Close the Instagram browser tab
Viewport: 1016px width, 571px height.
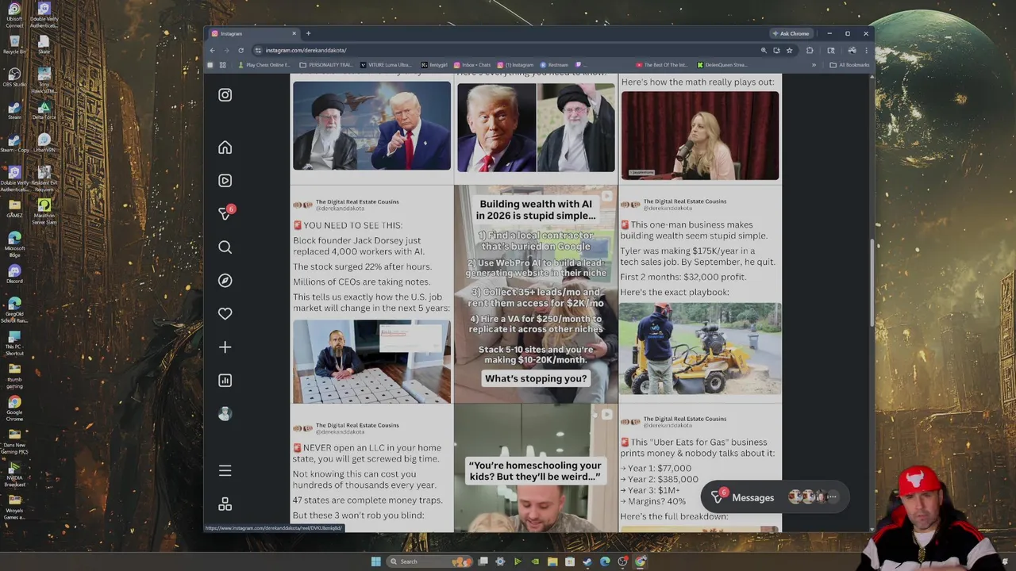point(294,33)
